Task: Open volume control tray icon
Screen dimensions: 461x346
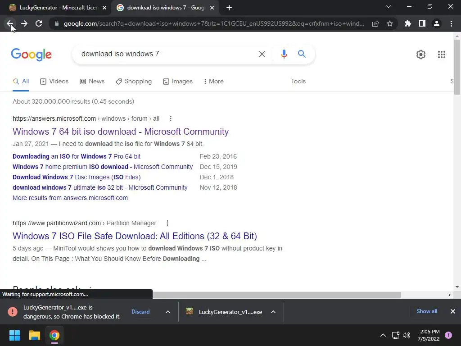Action: pyautogui.click(x=407, y=335)
